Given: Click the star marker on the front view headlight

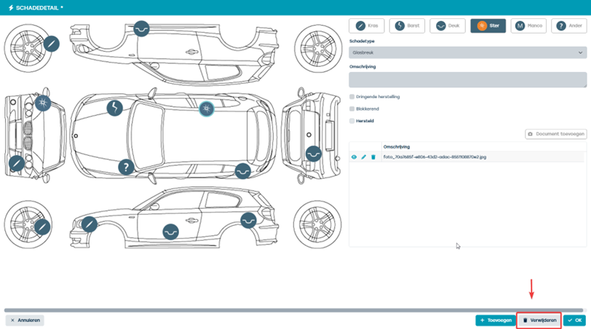Looking at the screenshot, I should [43, 103].
